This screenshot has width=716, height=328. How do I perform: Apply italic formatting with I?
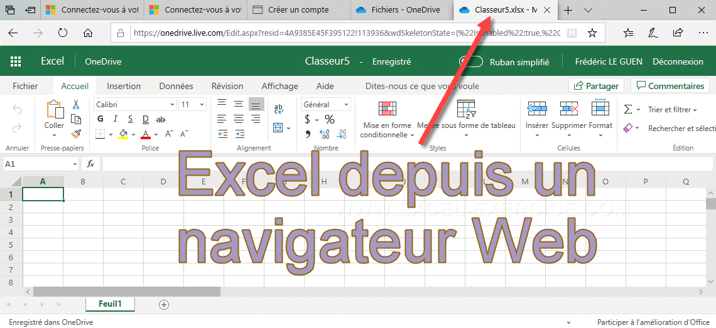click(115, 119)
